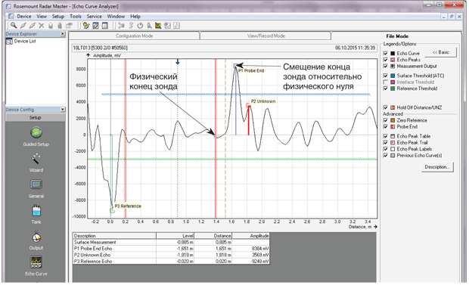The image size is (469, 285).
Task: Close the Device Config panel
Action: pyautogui.click(x=63, y=110)
